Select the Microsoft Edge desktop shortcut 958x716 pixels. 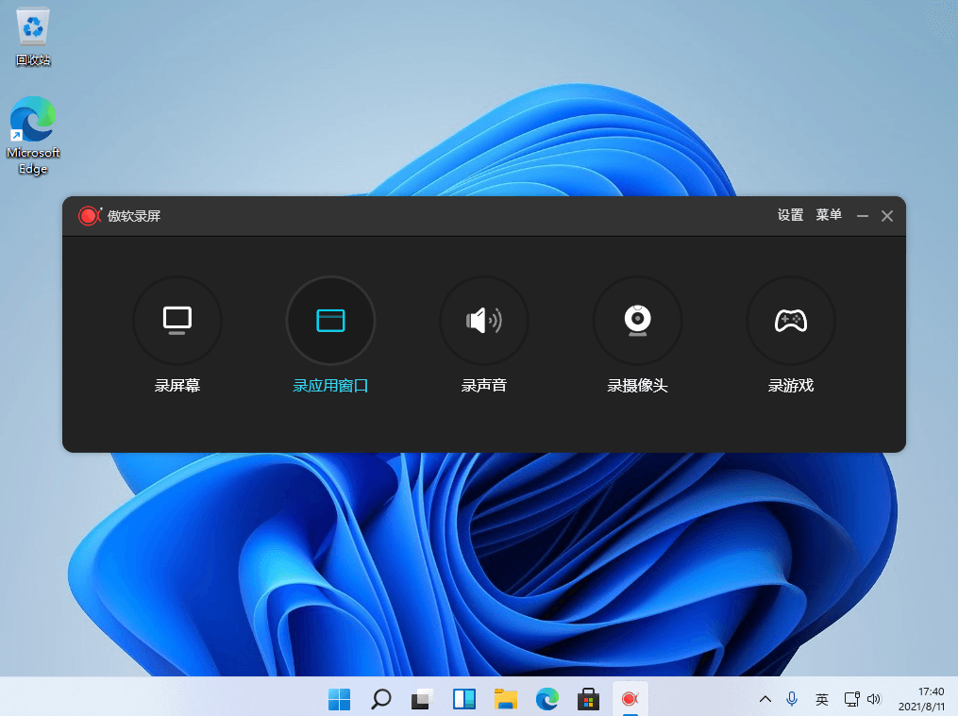[33, 136]
